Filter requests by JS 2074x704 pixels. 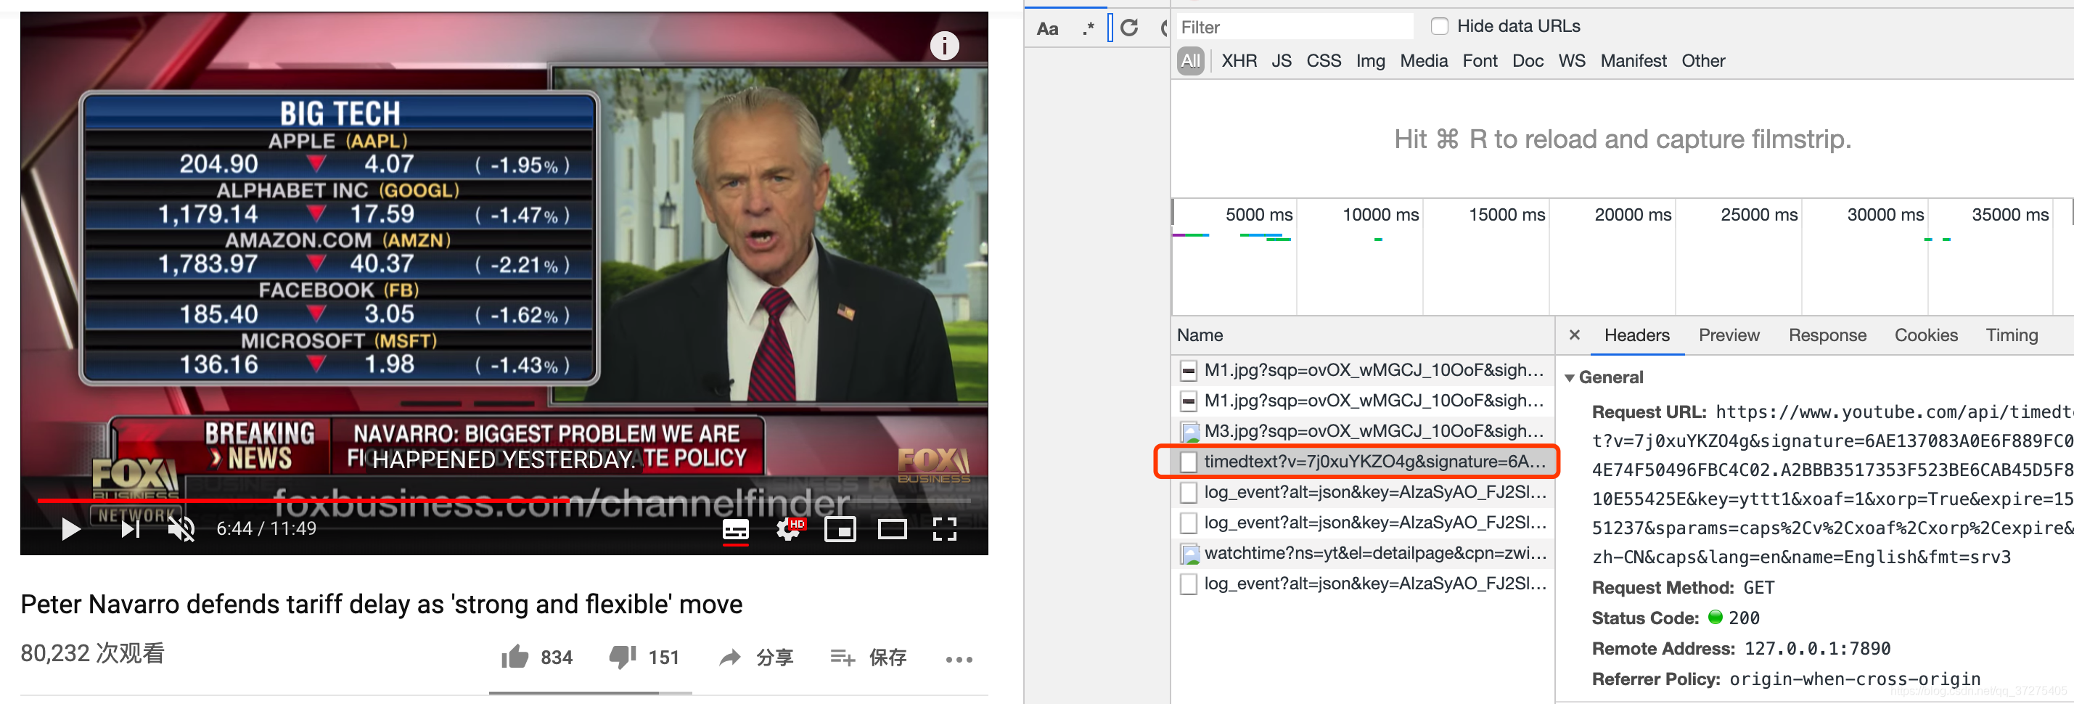click(x=1281, y=61)
